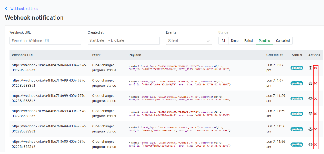Cancel the upper 1:07 pm pending webhook
324x154 pixels.
[315, 68]
